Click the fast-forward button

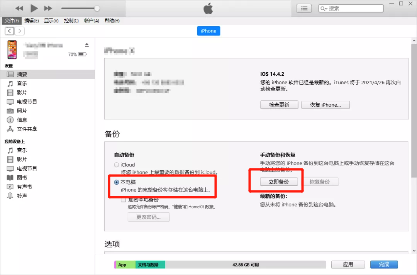[48, 8]
